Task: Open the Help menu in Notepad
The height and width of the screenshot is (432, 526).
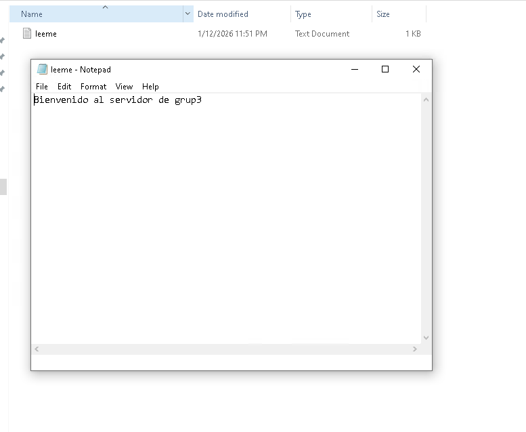Action: tap(150, 87)
